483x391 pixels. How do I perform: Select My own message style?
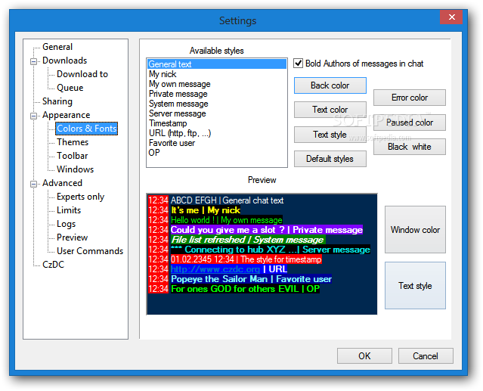pyautogui.click(x=217, y=84)
